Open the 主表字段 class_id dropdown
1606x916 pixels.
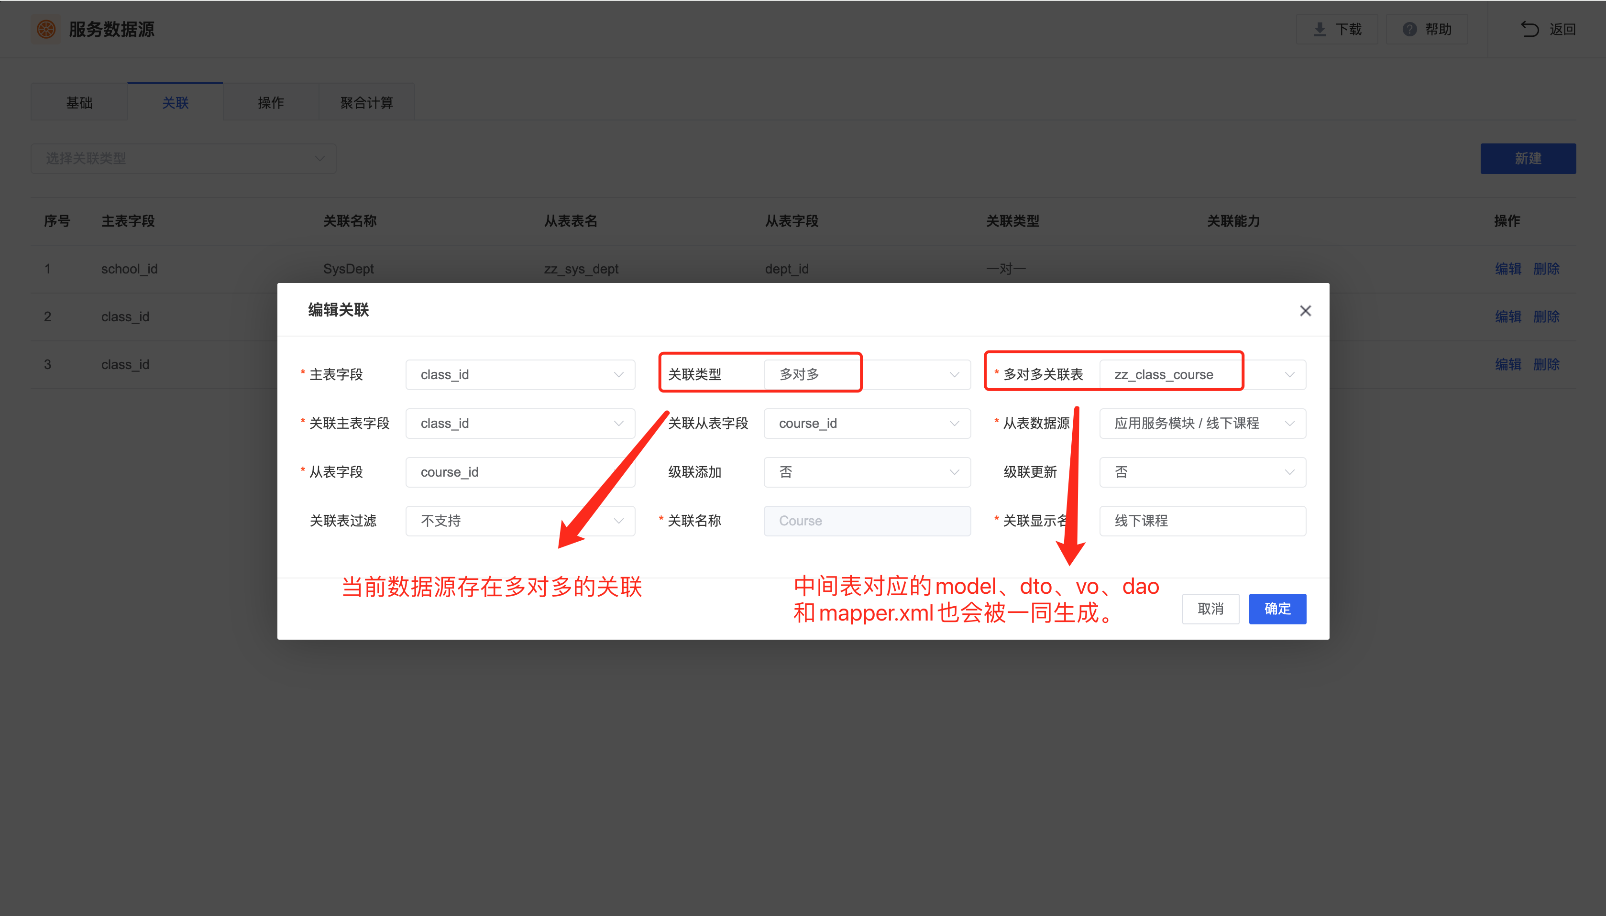point(520,374)
